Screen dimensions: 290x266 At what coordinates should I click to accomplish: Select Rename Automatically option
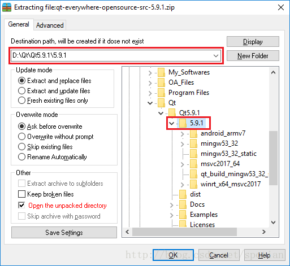pyautogui.click(x=21, y=157)
